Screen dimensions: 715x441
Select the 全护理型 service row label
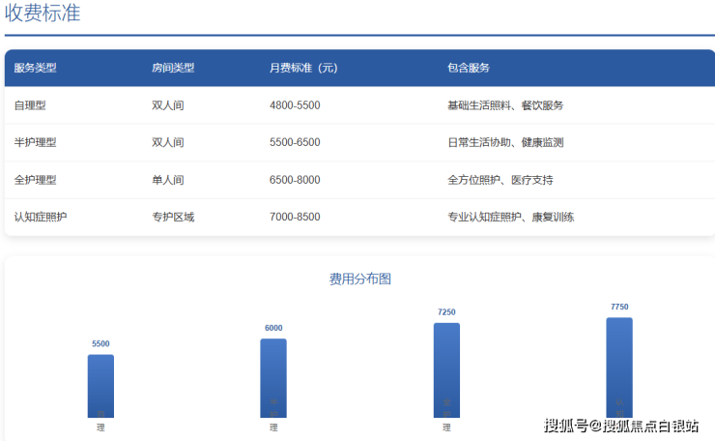(x=36, y=180)
